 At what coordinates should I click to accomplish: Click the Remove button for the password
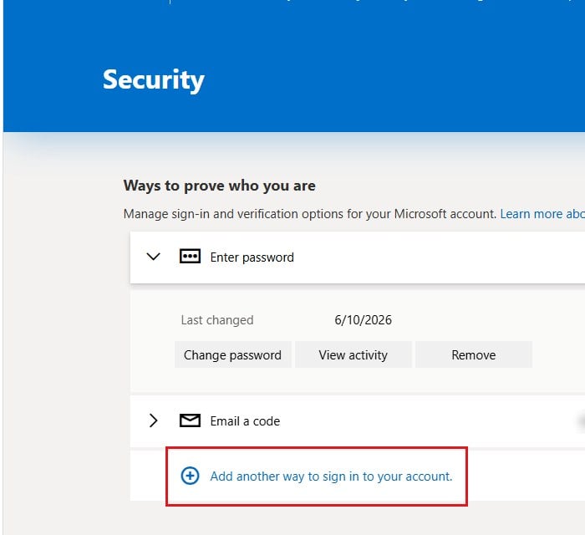coord(474,354)
